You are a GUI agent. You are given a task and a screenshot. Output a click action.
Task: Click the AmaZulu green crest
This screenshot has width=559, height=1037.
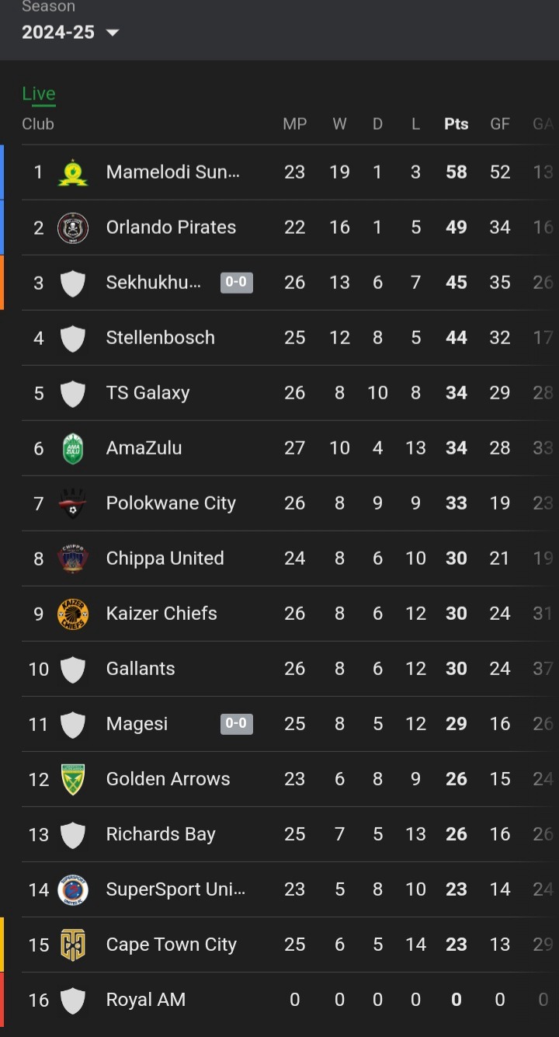[x=73, y=448]
